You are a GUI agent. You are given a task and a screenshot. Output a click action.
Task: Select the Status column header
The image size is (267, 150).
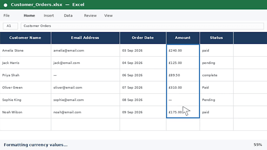click(x=216, y=38)
